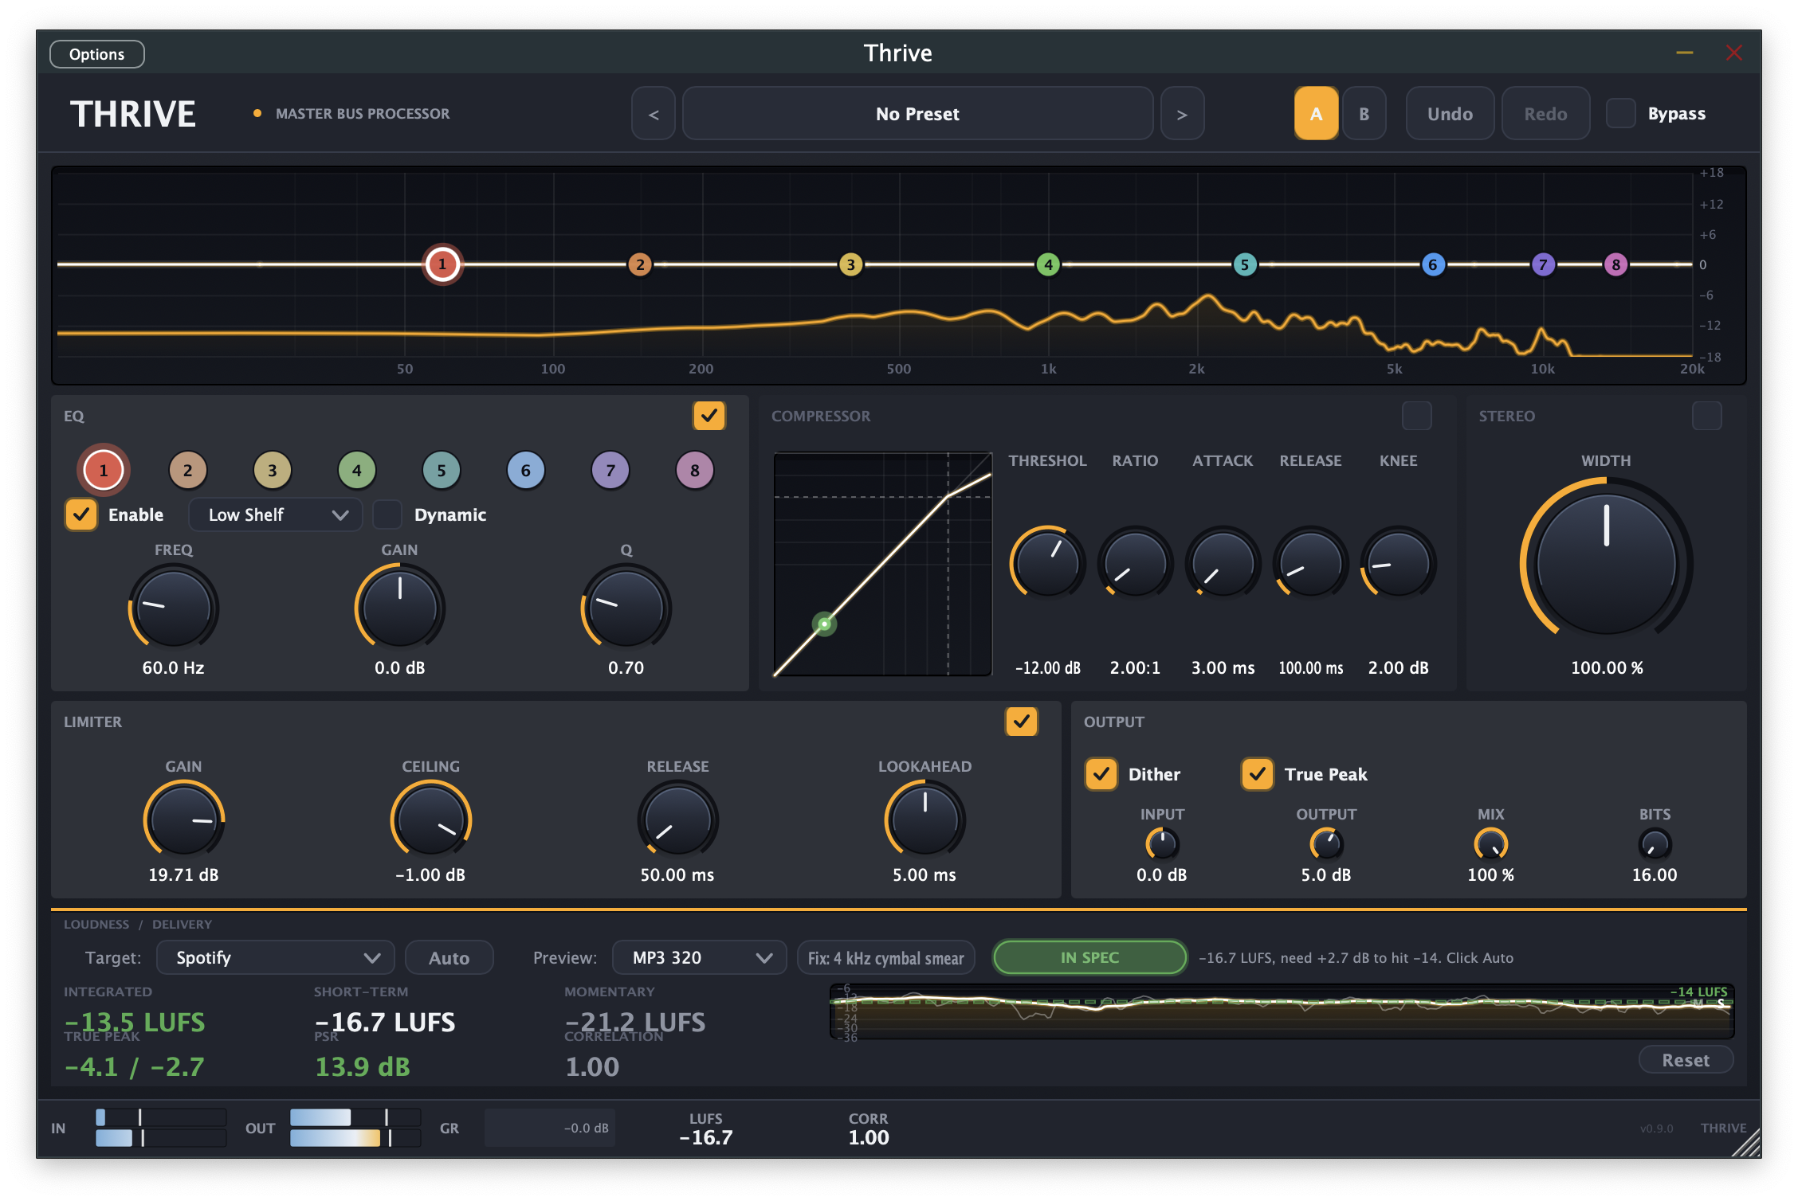Toggle the True Peak checkbox
The image size is (1798, 1201).
tap(1258, 774)
